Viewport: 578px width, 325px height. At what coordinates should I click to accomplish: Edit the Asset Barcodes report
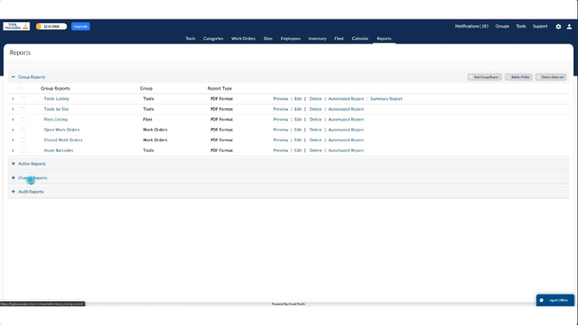click(298, 150)
